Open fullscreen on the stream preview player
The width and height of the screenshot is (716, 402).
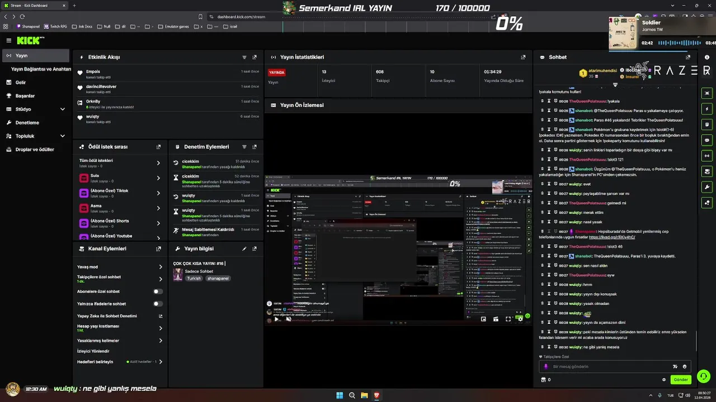(x=508, y=319)
